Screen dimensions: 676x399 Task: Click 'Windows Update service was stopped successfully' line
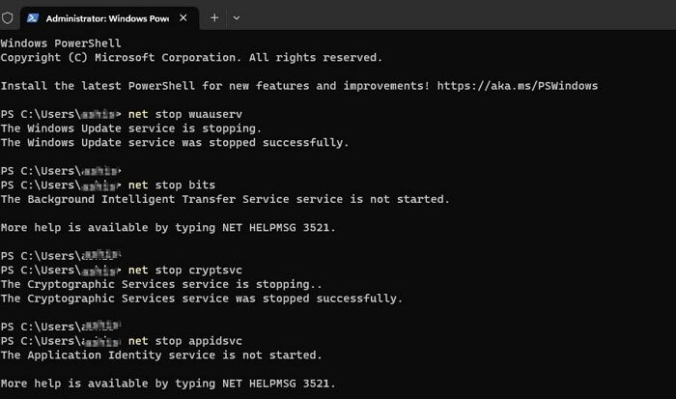(174, 142)
